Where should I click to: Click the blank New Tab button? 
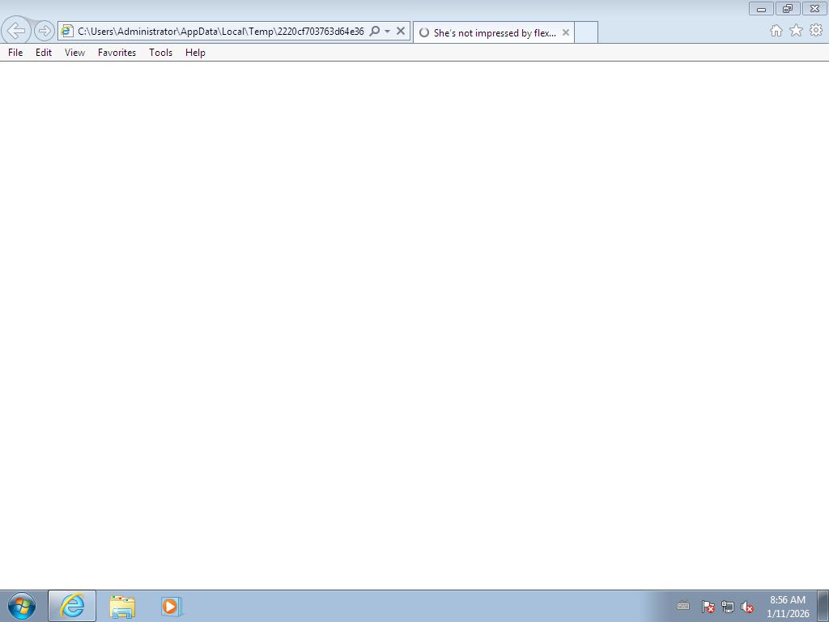tap(586, 32)
